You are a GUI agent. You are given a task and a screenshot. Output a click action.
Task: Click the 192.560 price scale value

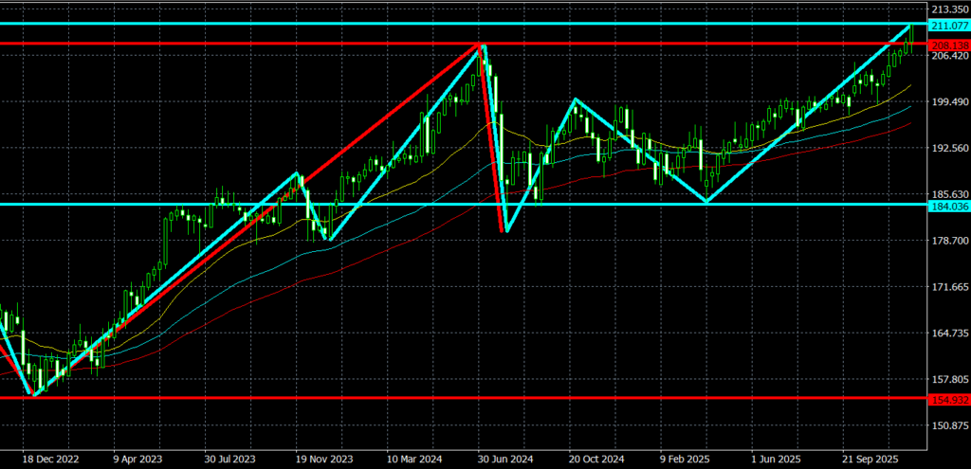click(948, 149)
